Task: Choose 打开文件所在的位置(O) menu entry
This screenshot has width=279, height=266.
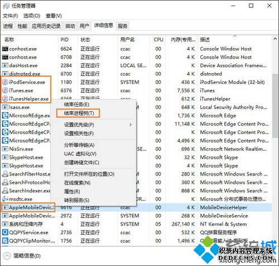Action: (x=89, y=174)
